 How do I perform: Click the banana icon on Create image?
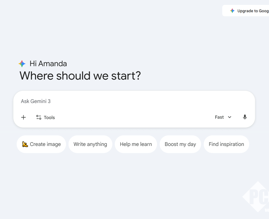click(x=25, y=144)
